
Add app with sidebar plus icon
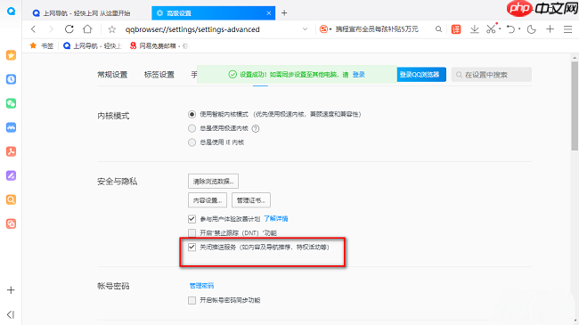tap(11, 290)
